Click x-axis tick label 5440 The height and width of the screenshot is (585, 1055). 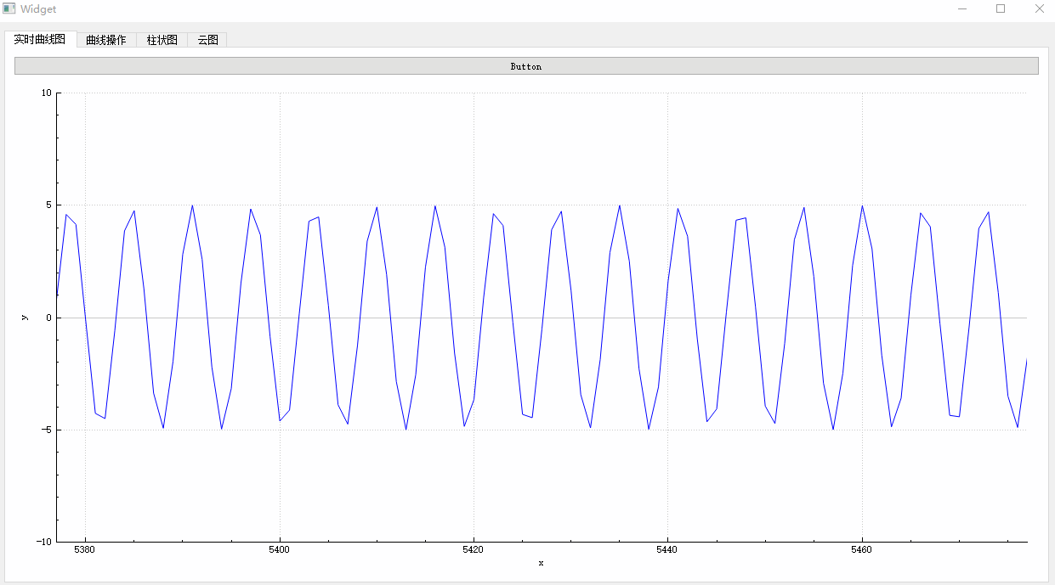[668, 550]
